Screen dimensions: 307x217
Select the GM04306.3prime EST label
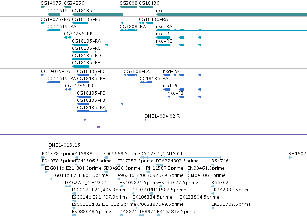tap(207, 175)
